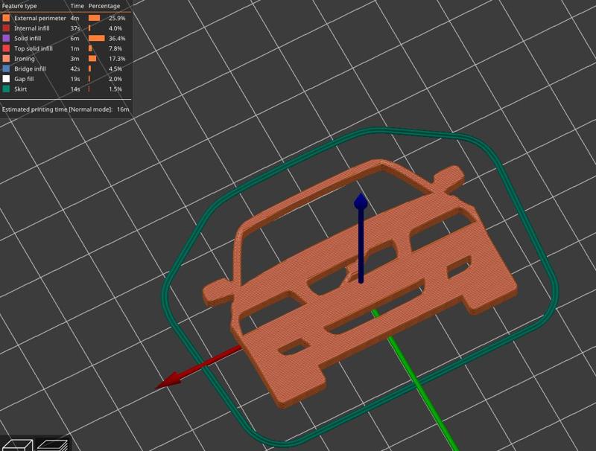Click the 16m estimated time value
The height and width of the screenshot is (451, 596).
pos(123,109)
